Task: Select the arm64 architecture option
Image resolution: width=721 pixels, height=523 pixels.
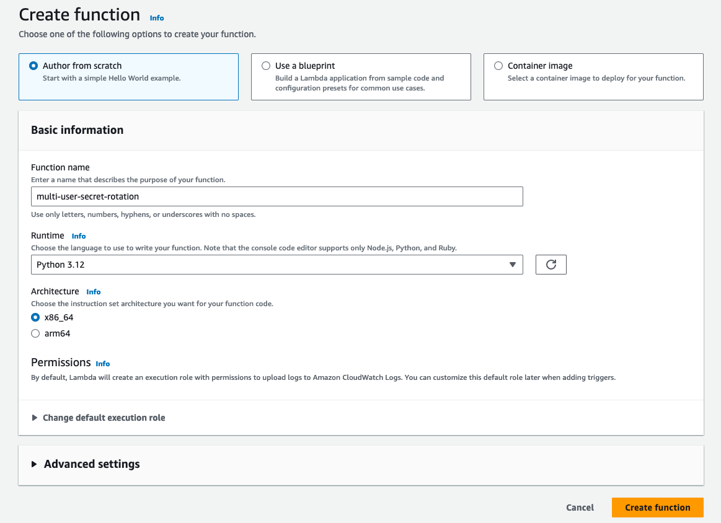Action: click(x=35, y=333)
